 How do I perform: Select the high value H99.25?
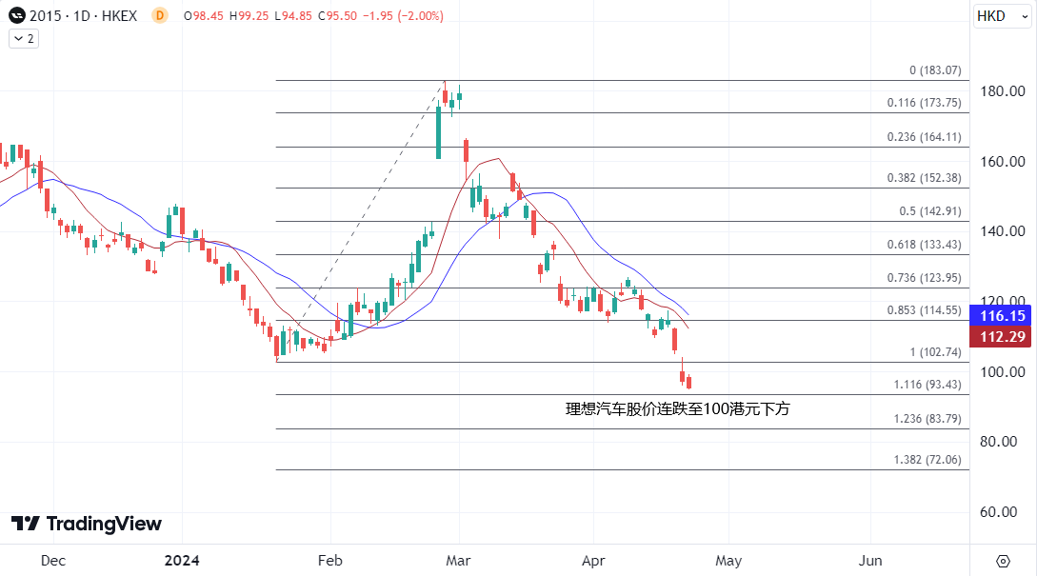249,16
